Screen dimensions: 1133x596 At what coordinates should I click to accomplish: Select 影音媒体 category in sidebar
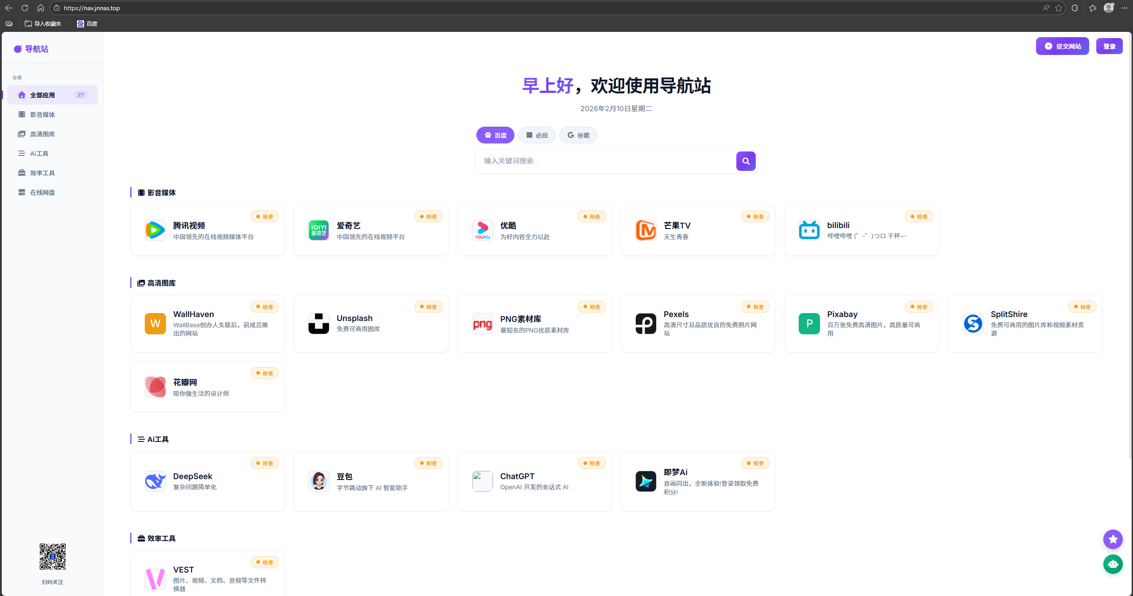click(43, 115)
